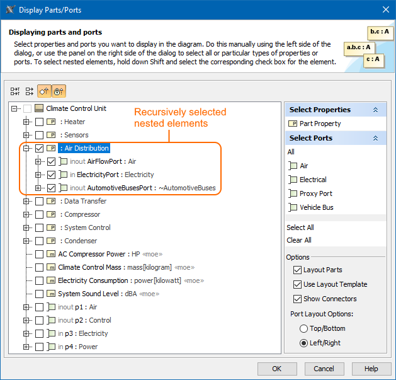Click the port icon beside p1 : Air
The height and width of the screenshot is (380, 396).
(51, 307)
